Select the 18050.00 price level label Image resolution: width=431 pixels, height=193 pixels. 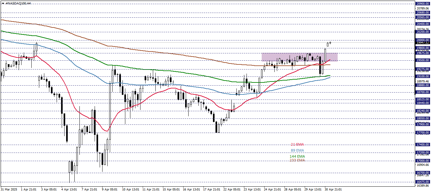423,118
